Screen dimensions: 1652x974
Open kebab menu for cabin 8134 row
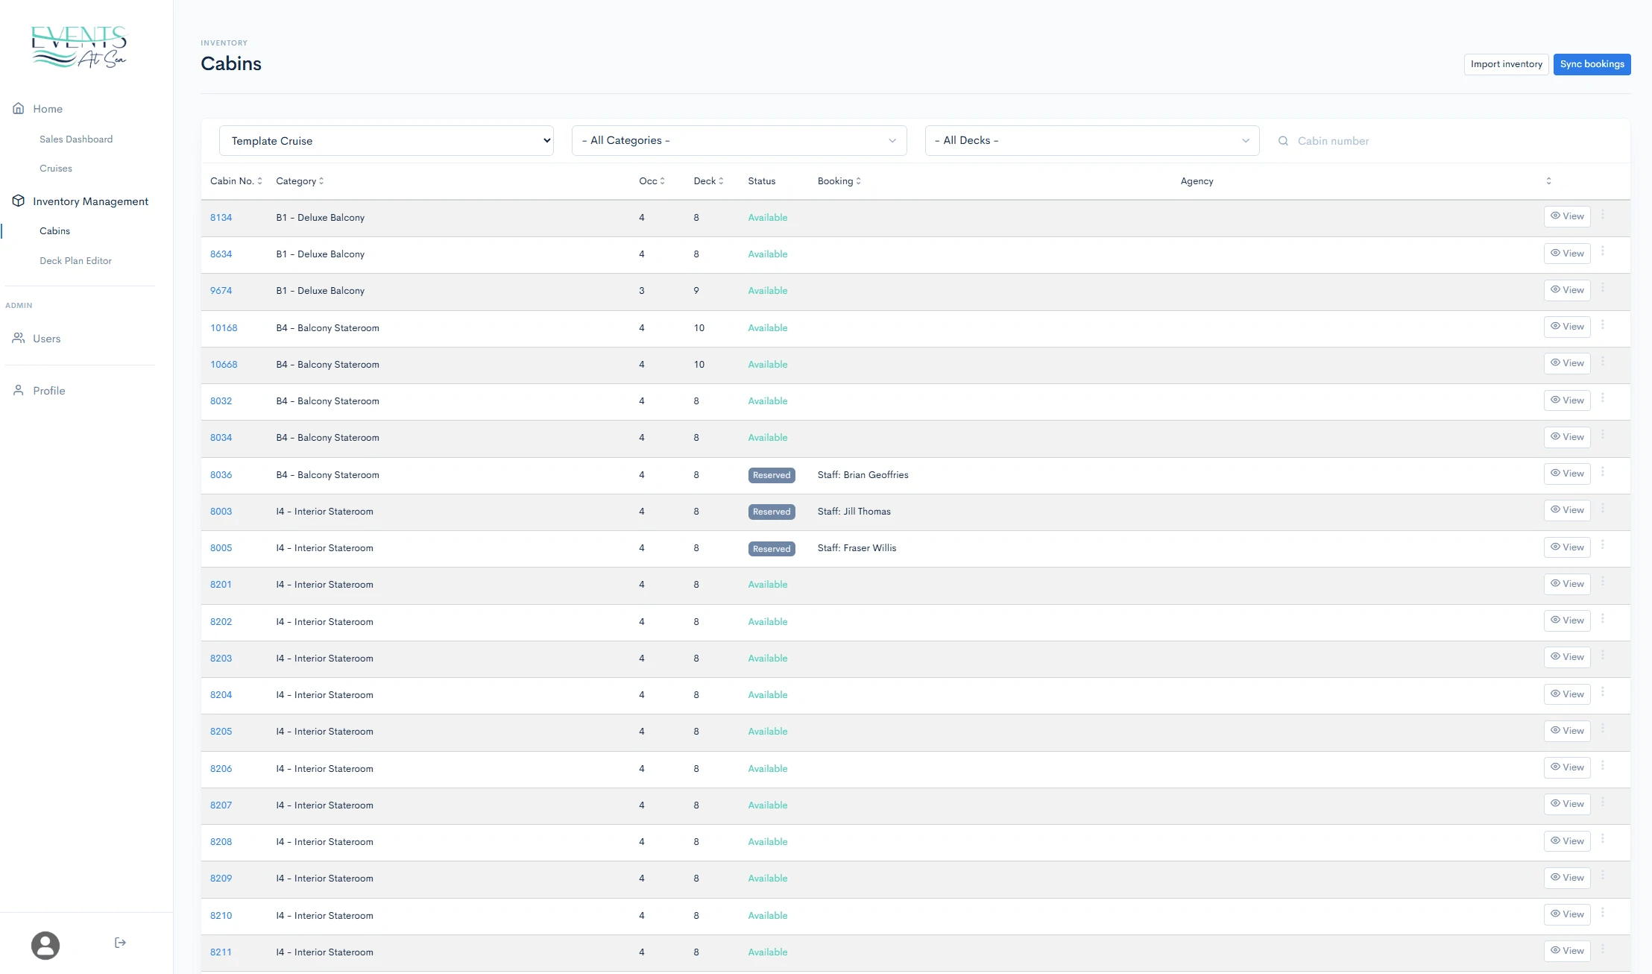[x=1602, y=216]
